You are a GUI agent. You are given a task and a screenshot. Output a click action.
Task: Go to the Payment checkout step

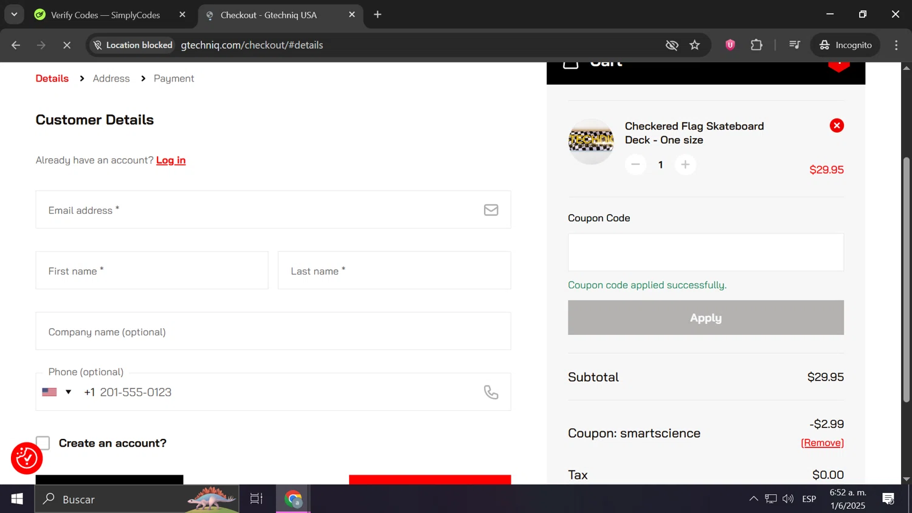174,78
